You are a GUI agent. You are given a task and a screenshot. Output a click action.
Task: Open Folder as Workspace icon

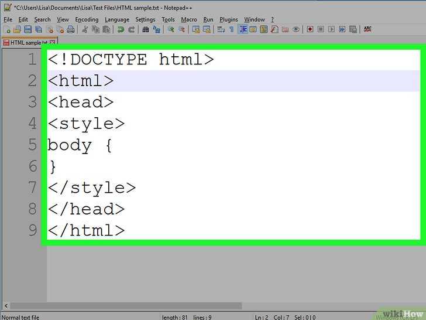285,29
